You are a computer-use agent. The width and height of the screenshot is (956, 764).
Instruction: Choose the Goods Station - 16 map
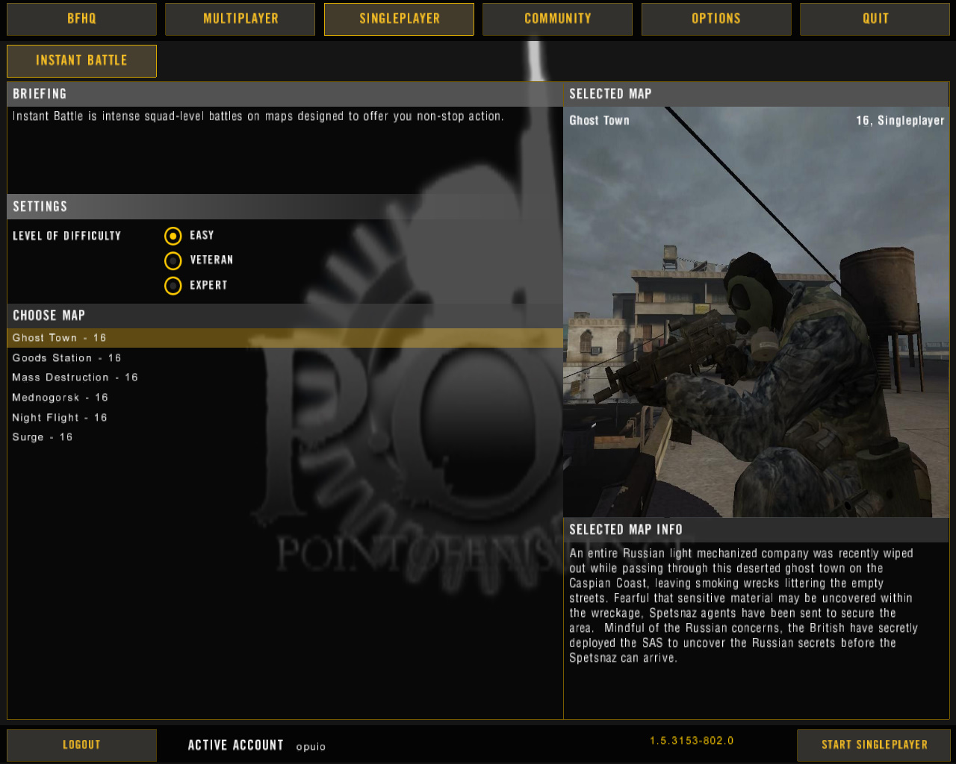tap(285, 358)
